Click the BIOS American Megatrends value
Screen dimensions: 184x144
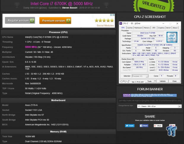(47, 125)
